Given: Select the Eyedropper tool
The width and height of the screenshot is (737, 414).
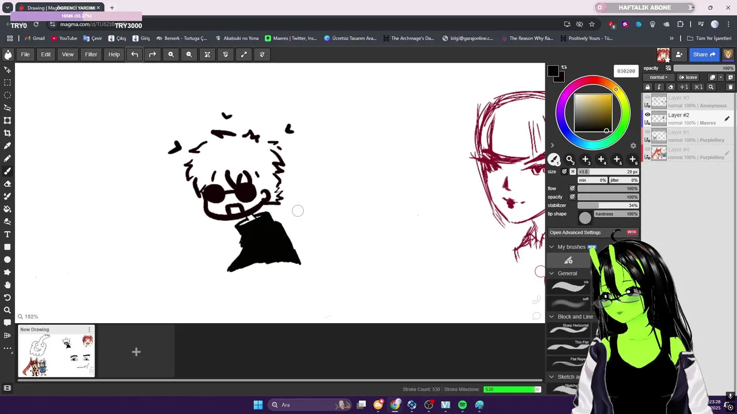Looking at the screenshot, I should [7, 145].
